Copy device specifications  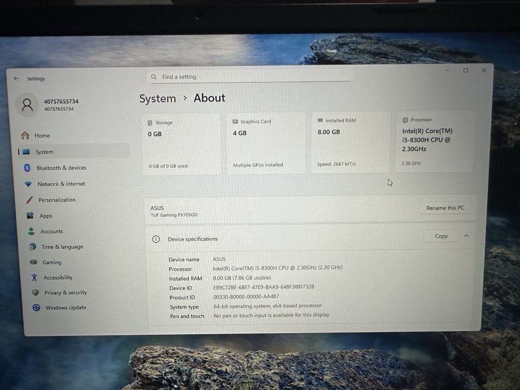pyautogui.click(x=441, y=236)
